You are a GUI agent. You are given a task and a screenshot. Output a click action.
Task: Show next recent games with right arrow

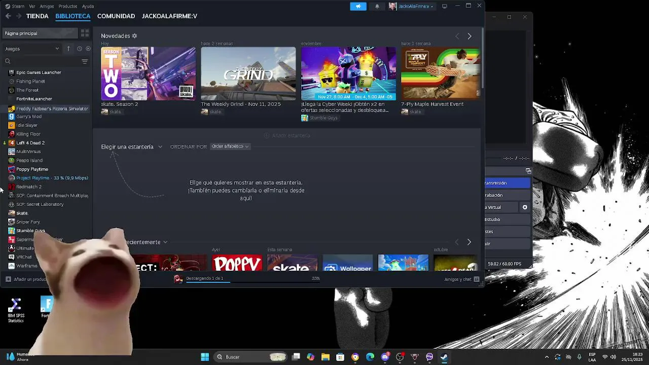[x=469, y=242]
